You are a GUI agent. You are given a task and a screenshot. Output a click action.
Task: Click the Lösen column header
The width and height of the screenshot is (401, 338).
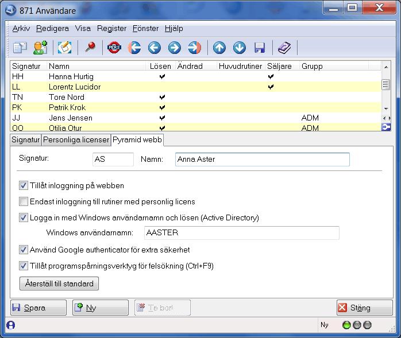click(160, 66)
